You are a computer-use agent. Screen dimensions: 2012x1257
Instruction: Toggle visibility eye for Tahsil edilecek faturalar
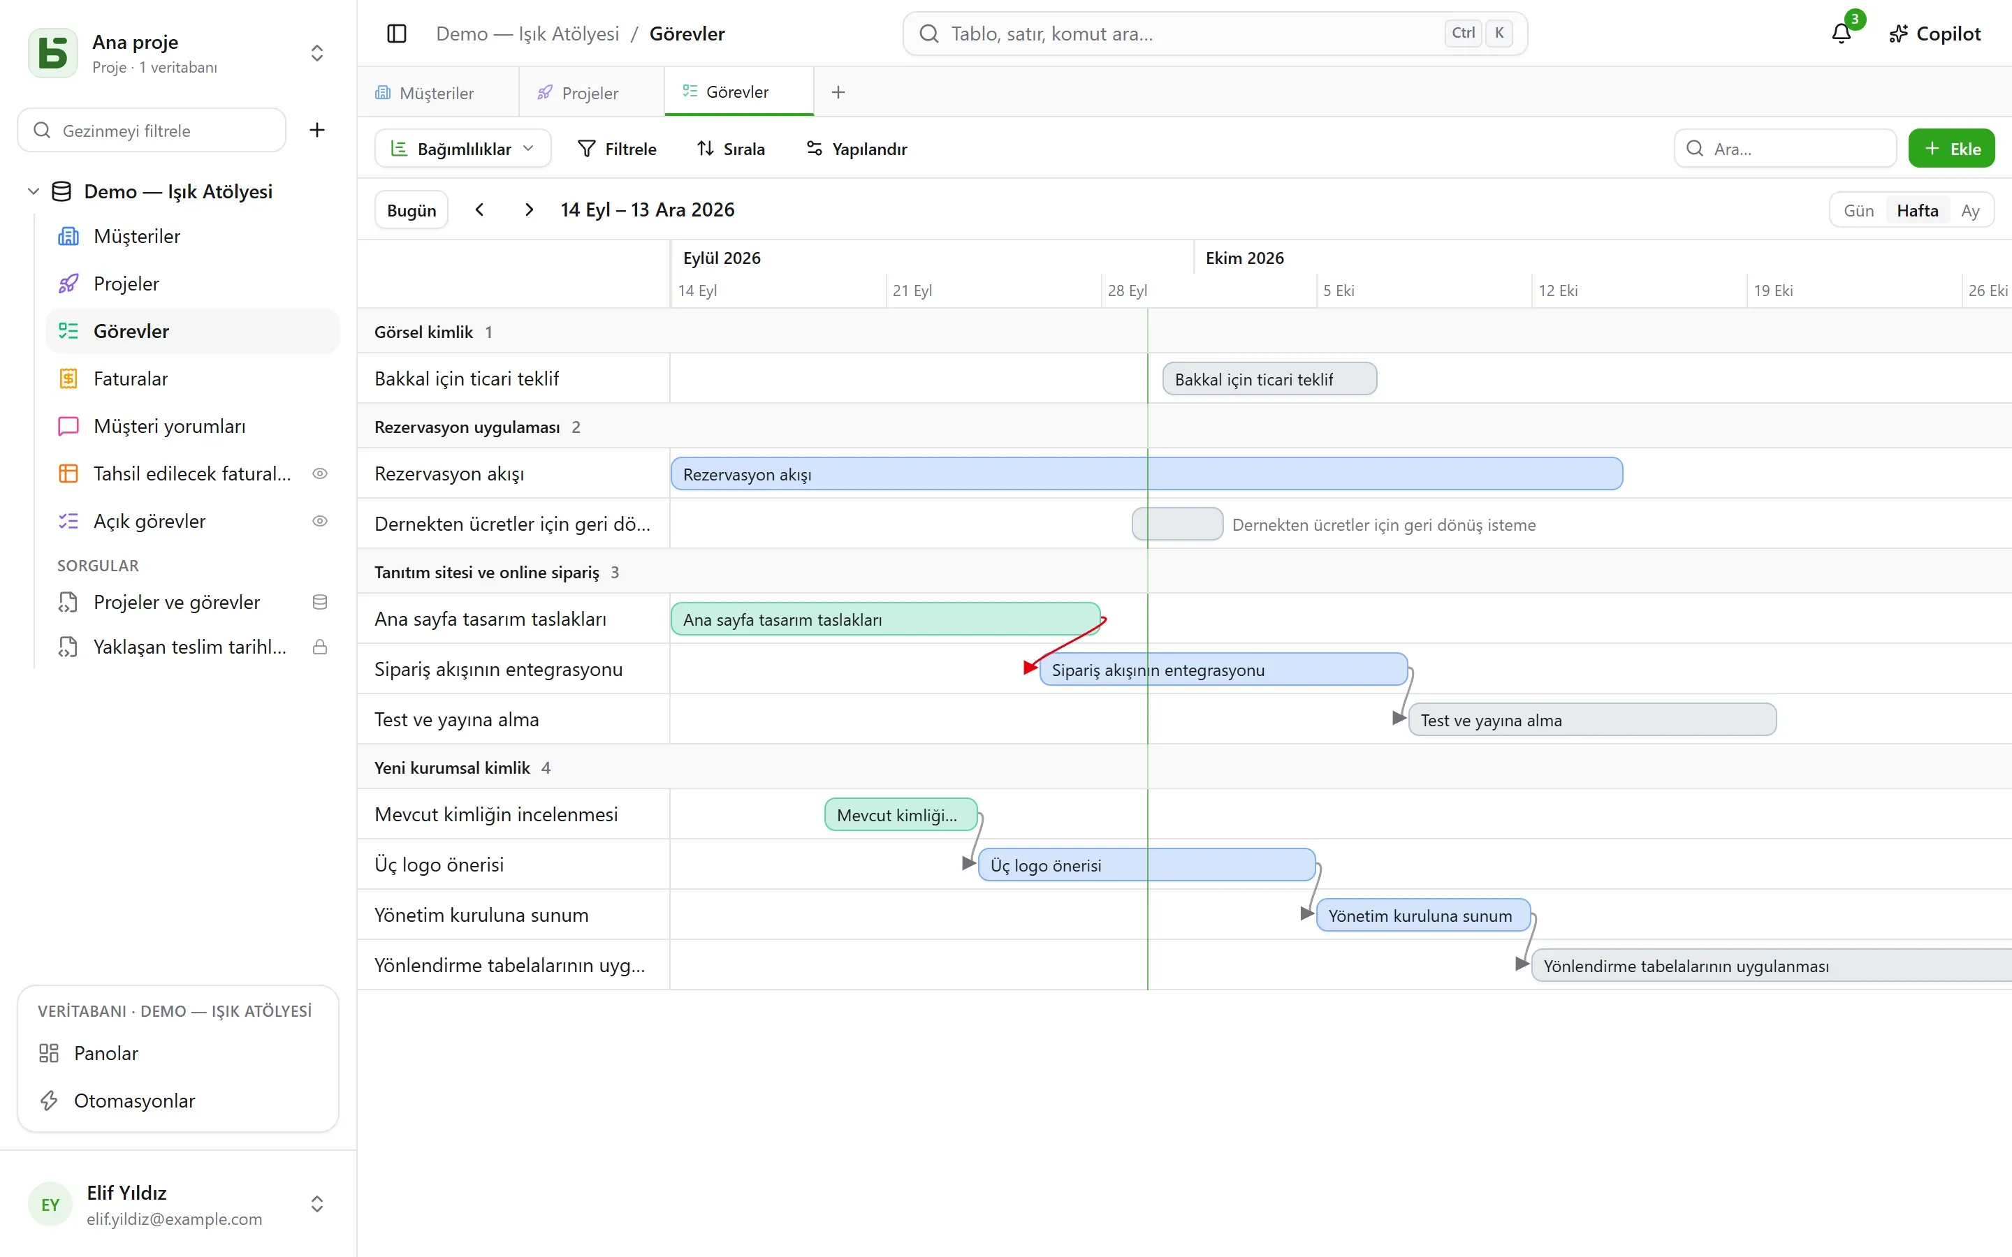click(319, 474)
